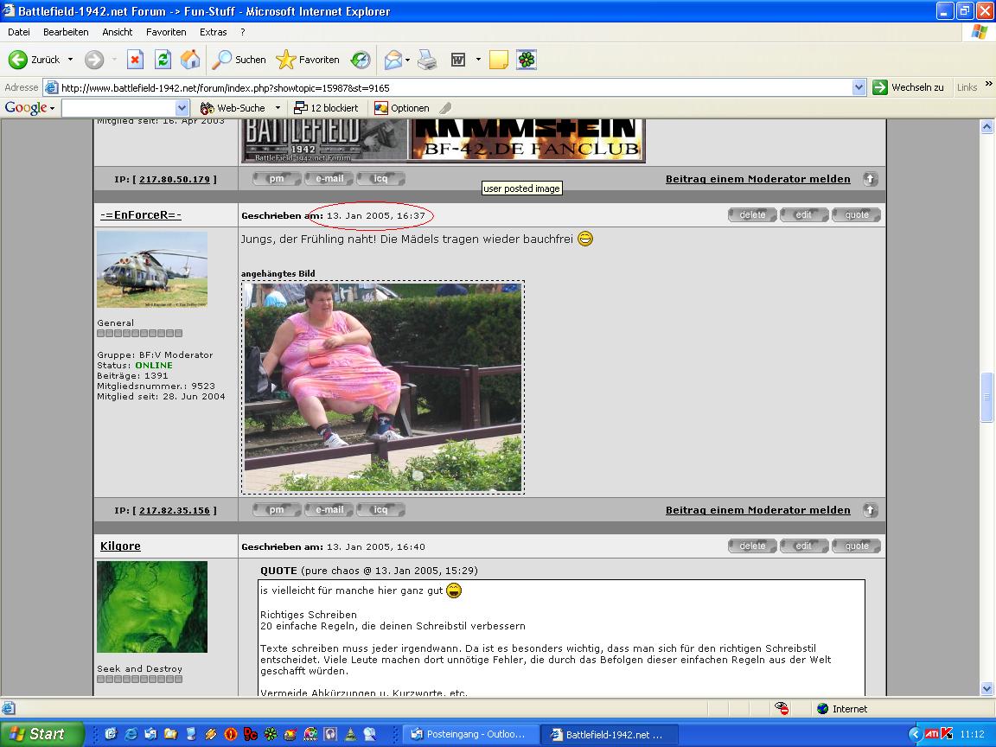Viewport: 996px width, 747px height.
Task: Open the Word edit button dropdown arrow
Action: point(478,60)
